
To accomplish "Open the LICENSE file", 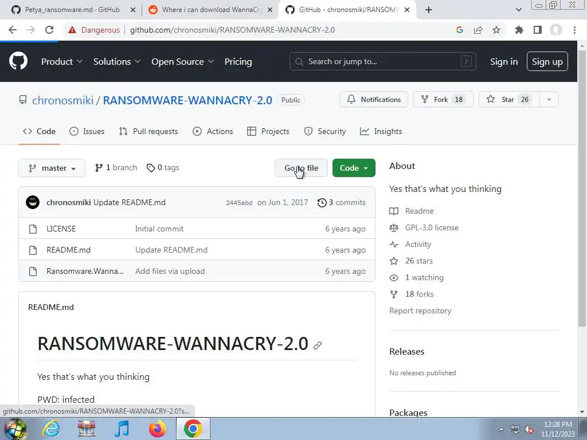I will point(61,229).
